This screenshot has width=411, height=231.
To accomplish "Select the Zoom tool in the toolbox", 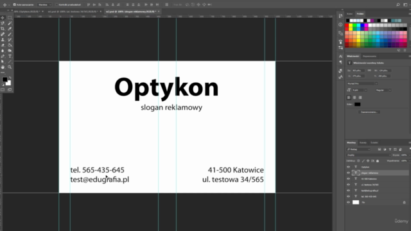I will tap(10, 67).
